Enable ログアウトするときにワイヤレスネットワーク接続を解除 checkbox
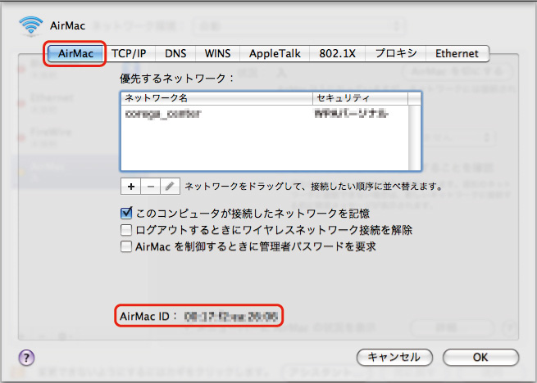The height and width of the screenshot is (383, 537). [x=126, y=230]
